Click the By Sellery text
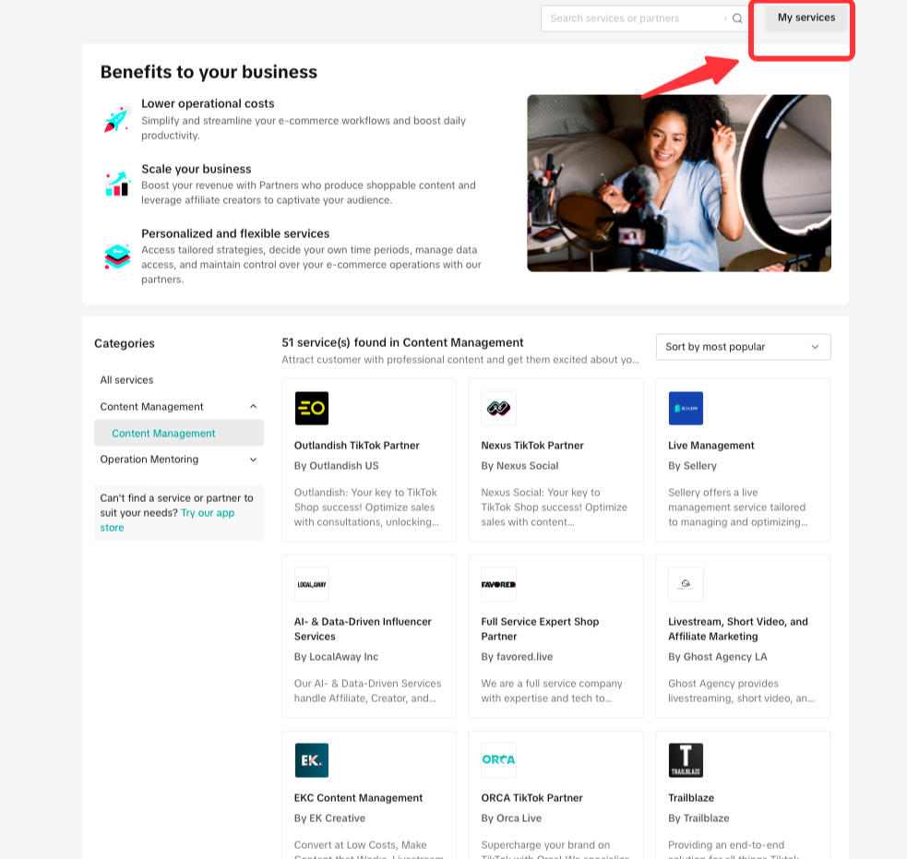907x859 pixels. (692, 465)
